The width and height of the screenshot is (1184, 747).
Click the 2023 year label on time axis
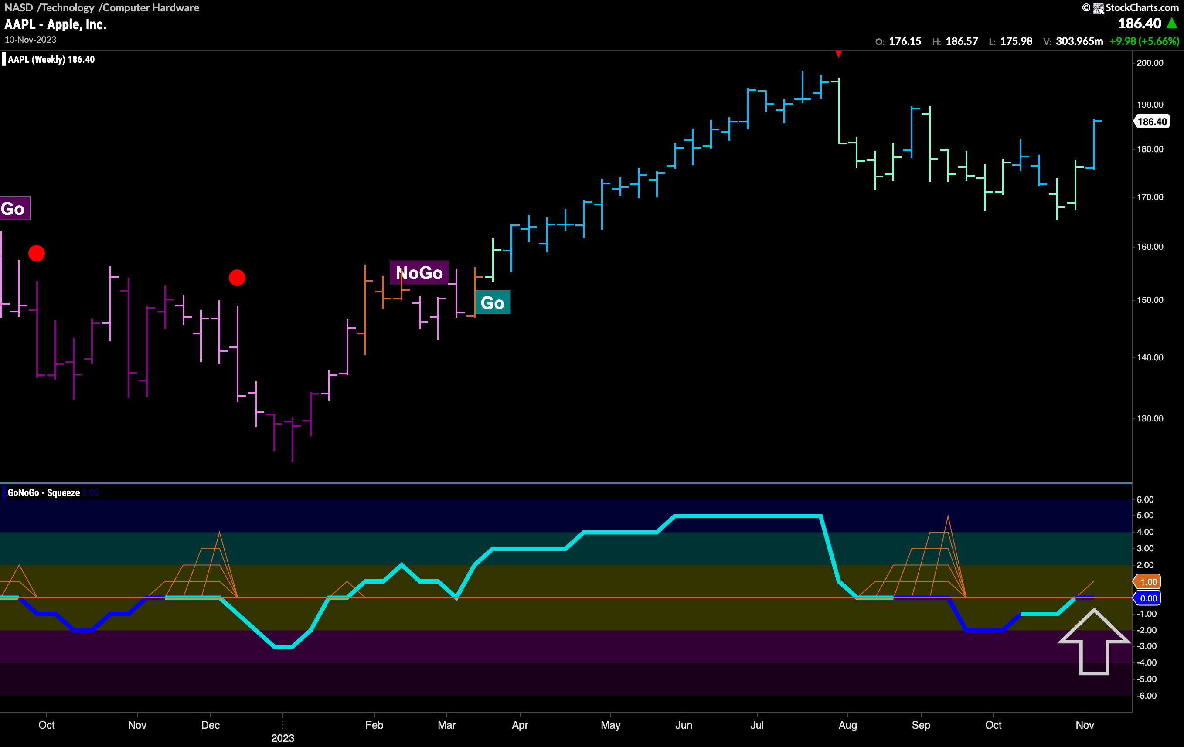(x=283, y=738)
